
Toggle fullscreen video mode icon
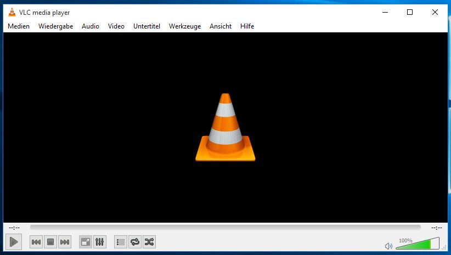pos(86,242)
